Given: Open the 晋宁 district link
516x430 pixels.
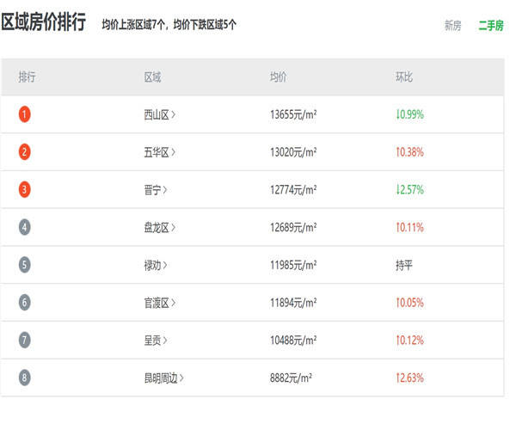Looking at the screenshot, I should [x=156, y=190].
